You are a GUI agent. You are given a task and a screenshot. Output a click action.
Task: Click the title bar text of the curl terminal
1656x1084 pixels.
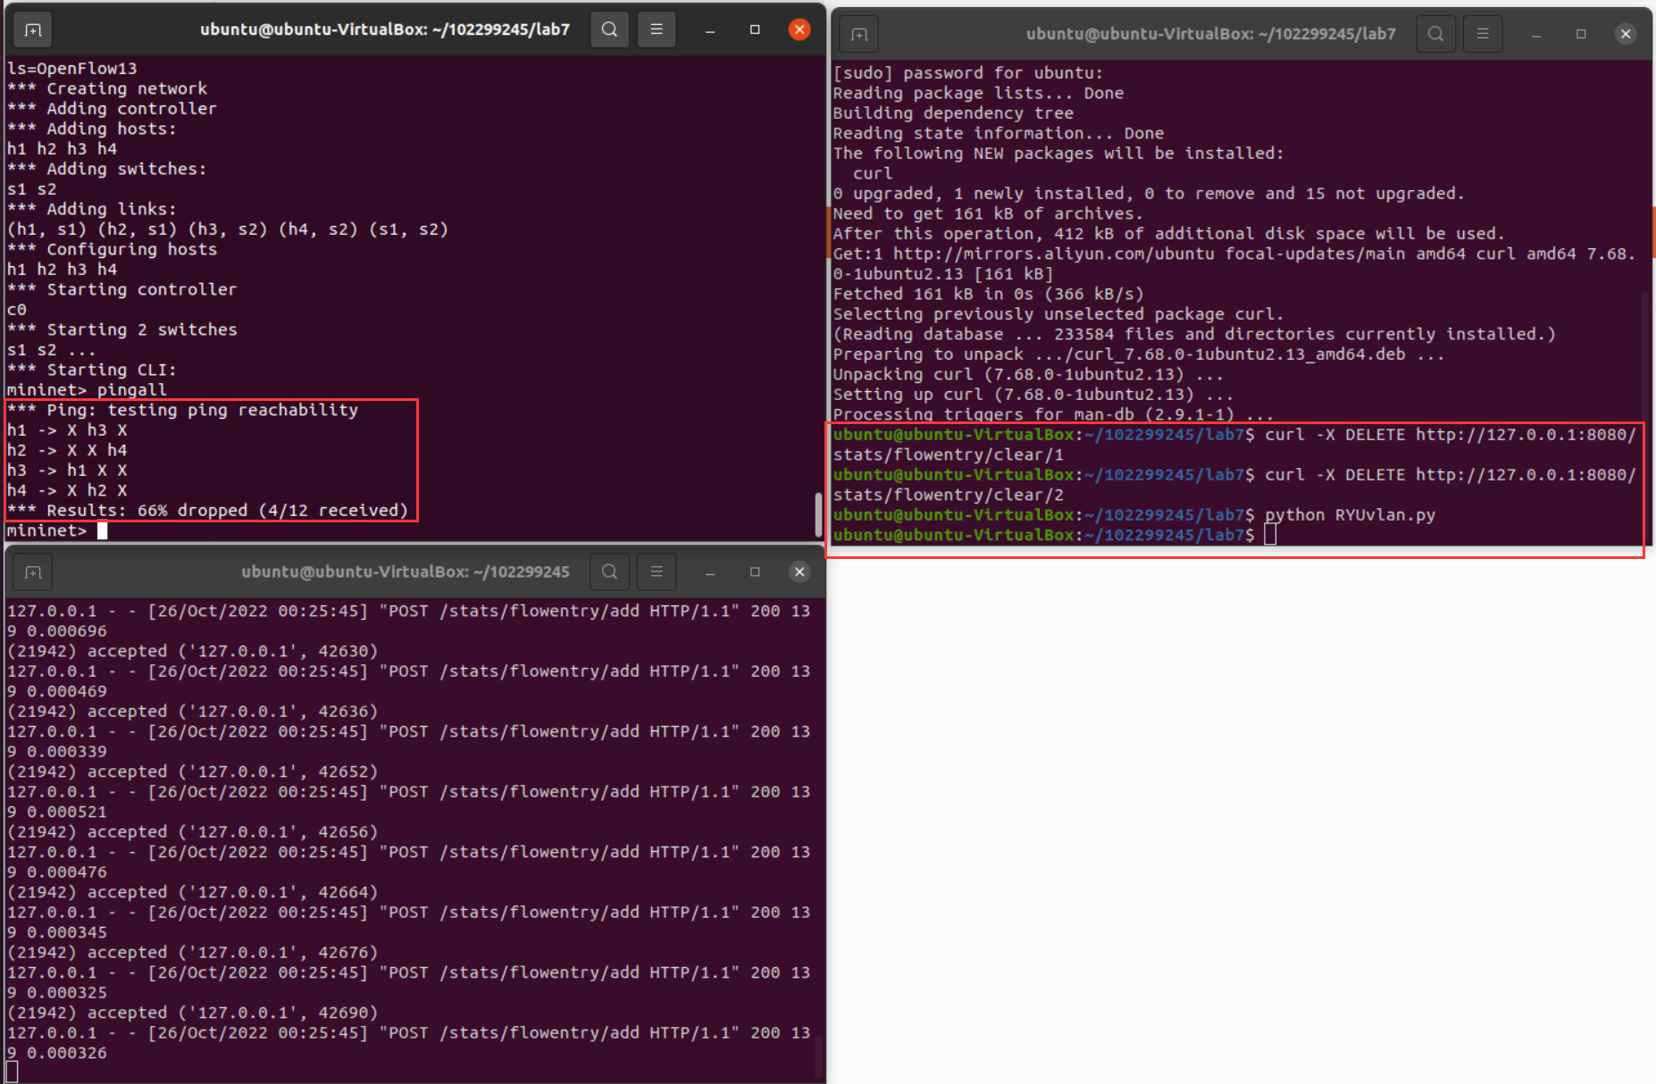(x=1211, y=34)
